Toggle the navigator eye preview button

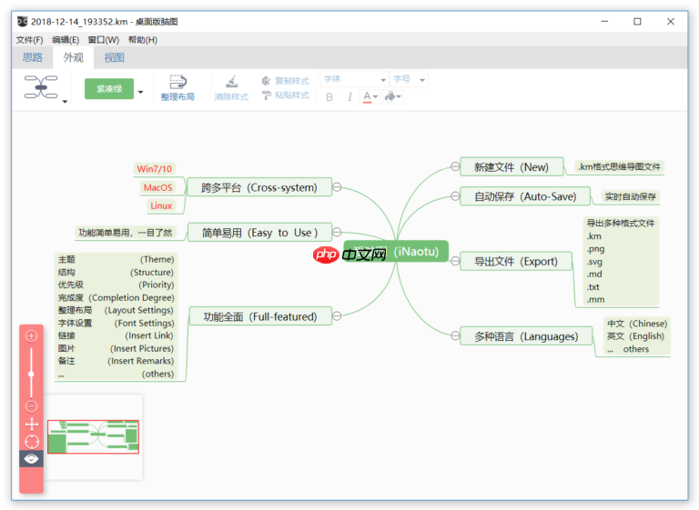click(x=32, y=459)
